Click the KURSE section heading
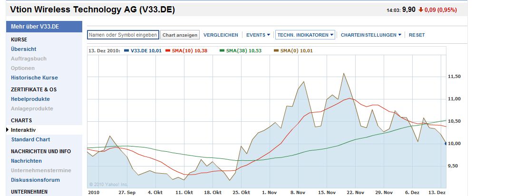Image resolution: width=513 pixels, height=196 pixels. 19,39
